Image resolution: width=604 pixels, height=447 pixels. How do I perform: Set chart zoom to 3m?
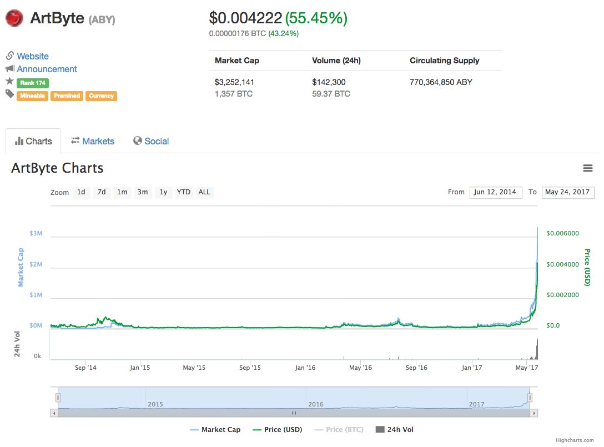(x=143, y=192)
